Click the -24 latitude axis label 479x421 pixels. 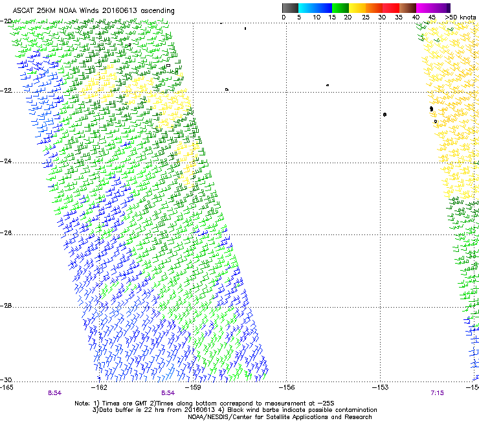coord(6,161)
